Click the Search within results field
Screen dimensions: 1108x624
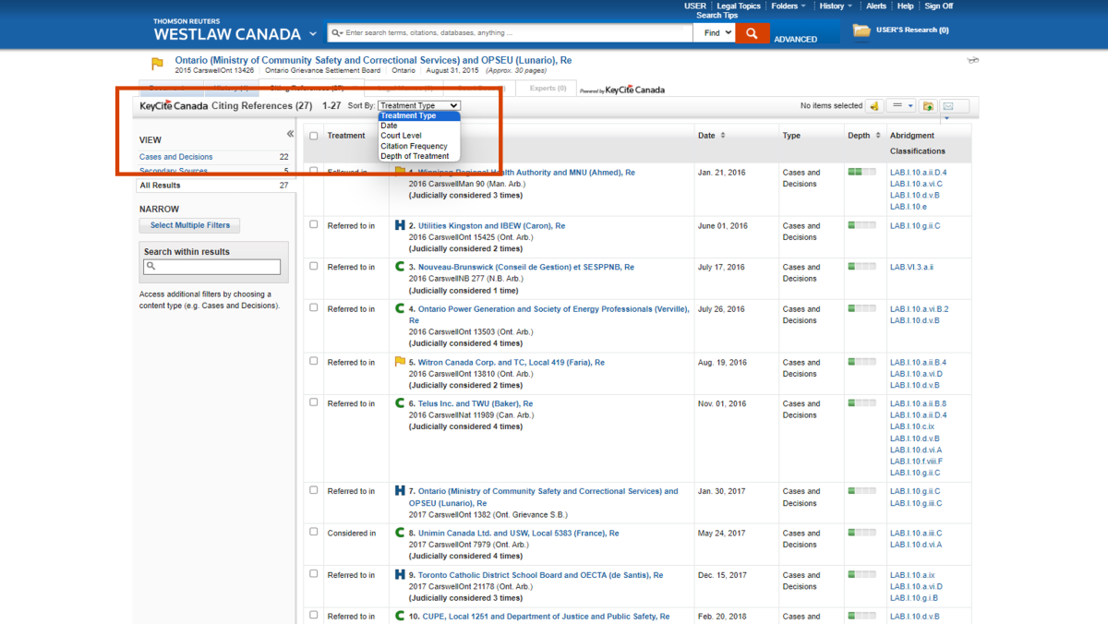pyautogui.click(x=212, y=266)
